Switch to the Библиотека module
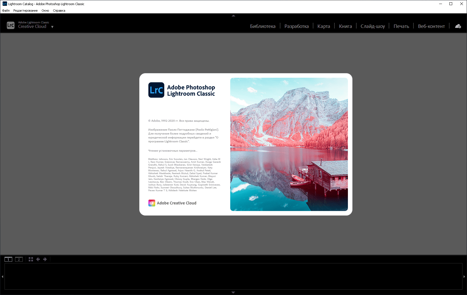 [263, 26]
